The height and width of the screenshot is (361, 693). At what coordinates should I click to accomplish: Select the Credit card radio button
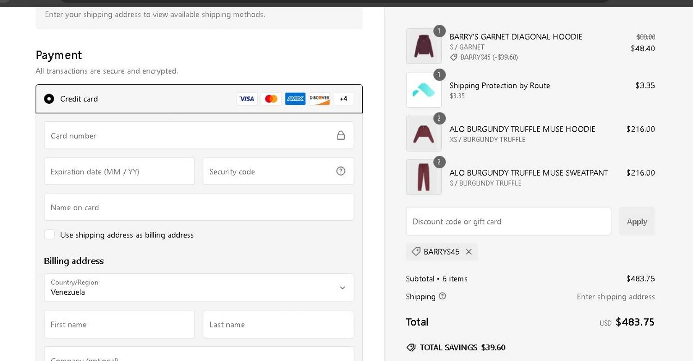coord(49,99)
